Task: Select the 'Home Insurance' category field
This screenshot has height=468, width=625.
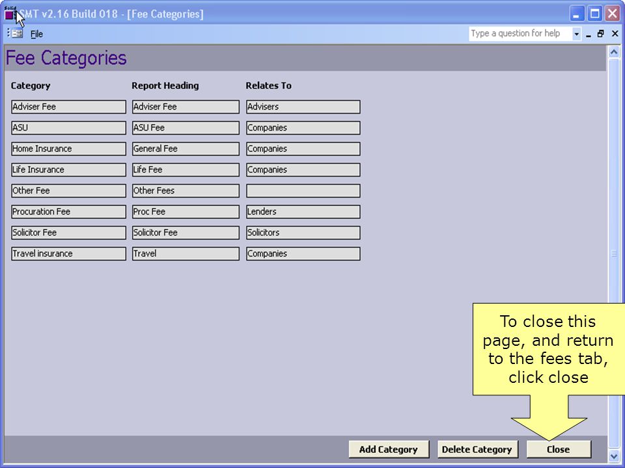Action: click(x=68, y=149)
